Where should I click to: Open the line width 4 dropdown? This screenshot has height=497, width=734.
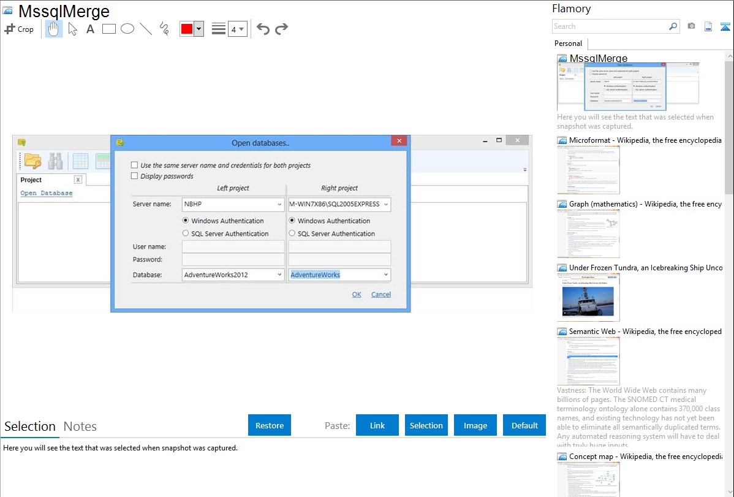tap(237, 29)
